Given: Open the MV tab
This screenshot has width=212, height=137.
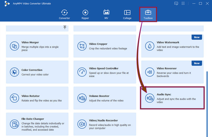Looking at the screenshot, I should click(x=106, y=14).
